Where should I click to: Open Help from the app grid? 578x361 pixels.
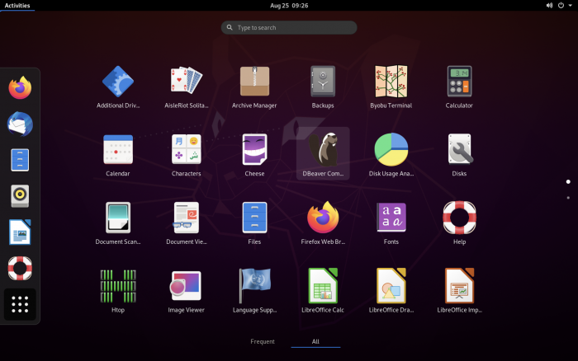point(459,223)
